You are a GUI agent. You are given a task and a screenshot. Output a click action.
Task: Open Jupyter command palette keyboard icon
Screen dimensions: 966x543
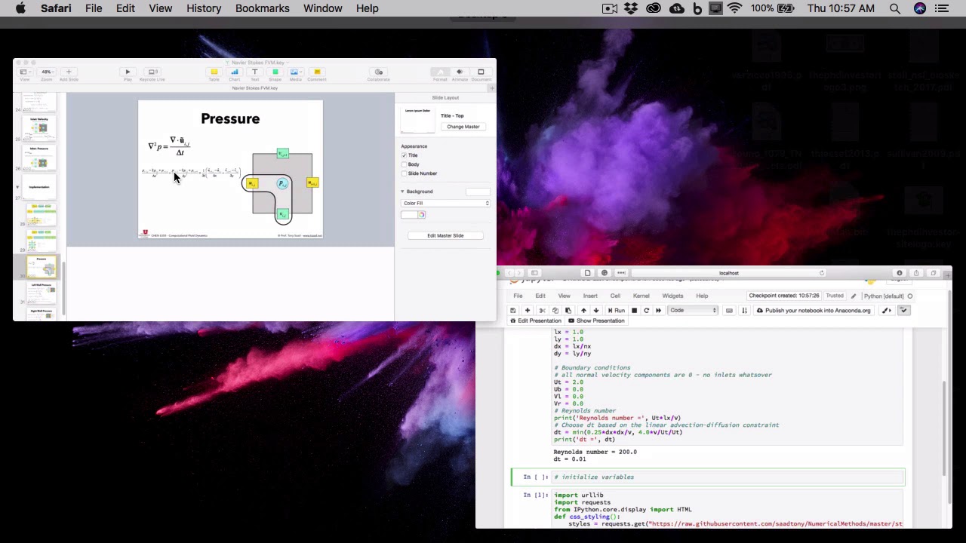point(729,311)
